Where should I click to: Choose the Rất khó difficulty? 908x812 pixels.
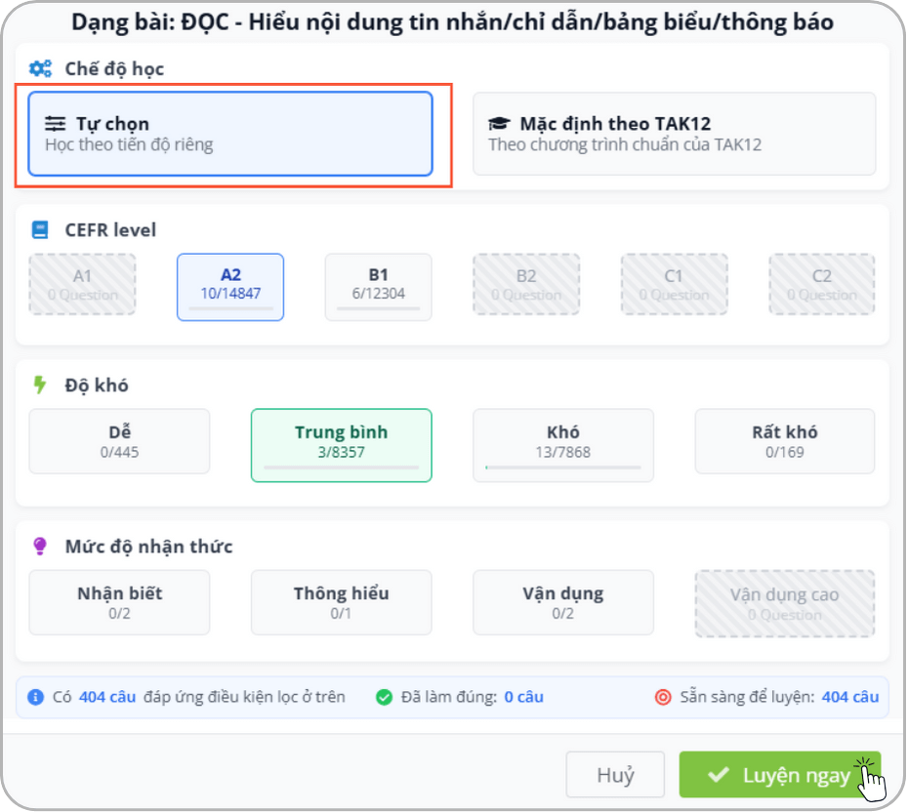pos(784,441)
